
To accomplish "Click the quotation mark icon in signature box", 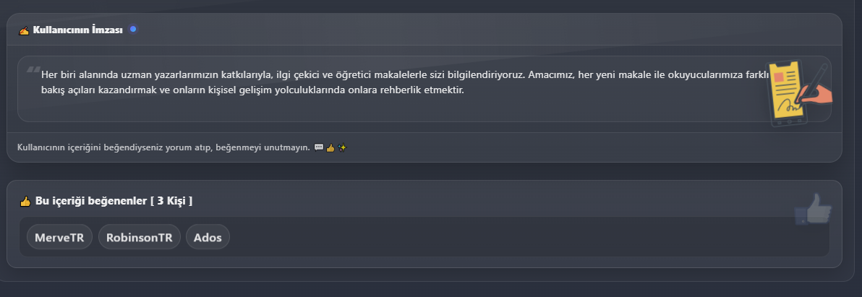I will (x=33, y=71).
